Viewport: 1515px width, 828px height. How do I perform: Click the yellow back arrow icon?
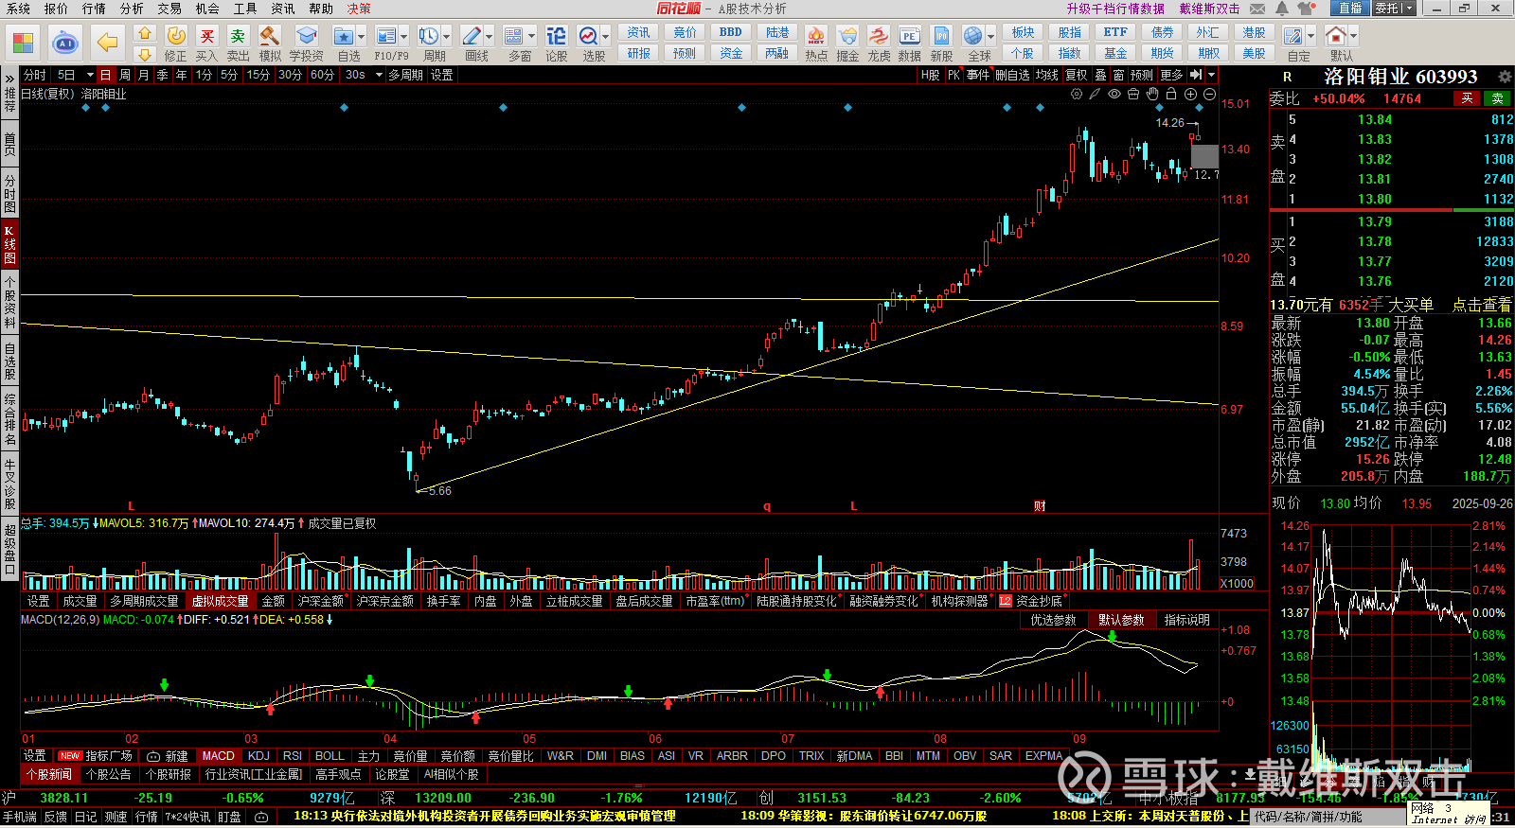coord(107,43)
